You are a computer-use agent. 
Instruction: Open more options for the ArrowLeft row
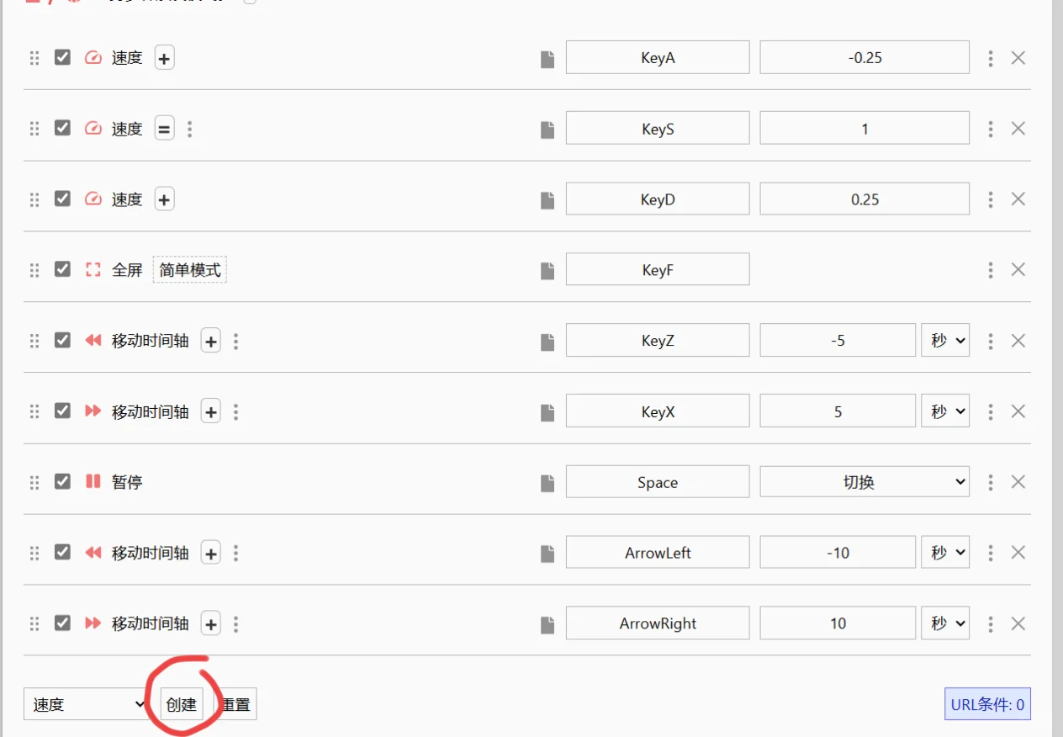pos(991,553)
